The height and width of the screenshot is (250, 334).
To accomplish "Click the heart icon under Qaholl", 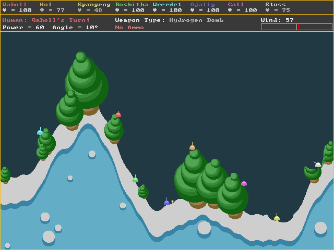I will click(5, 10).
